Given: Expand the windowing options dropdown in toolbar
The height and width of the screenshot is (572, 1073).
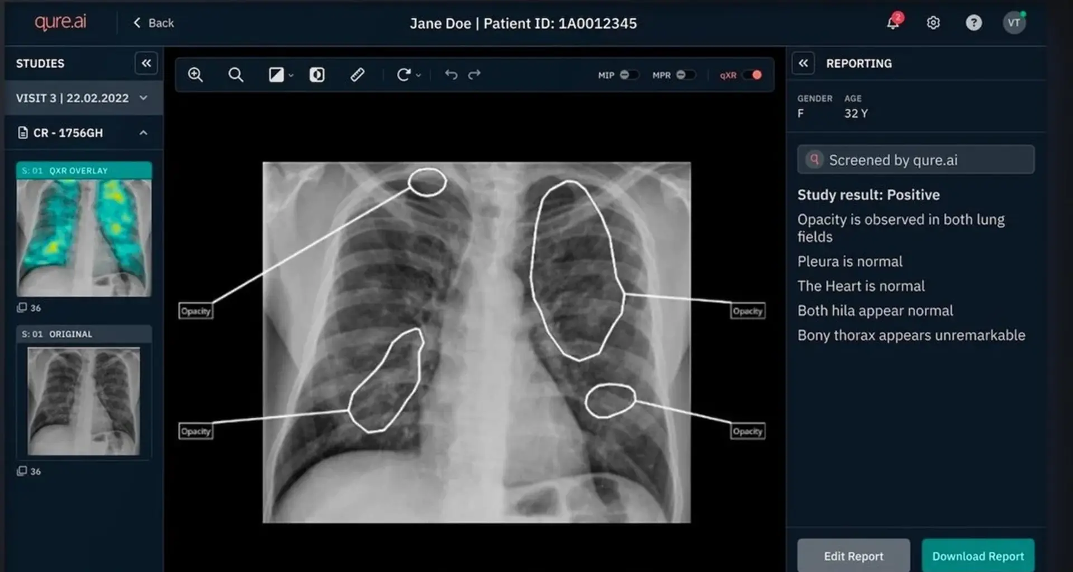Looking at the screenshot, I should click(290, 74).
